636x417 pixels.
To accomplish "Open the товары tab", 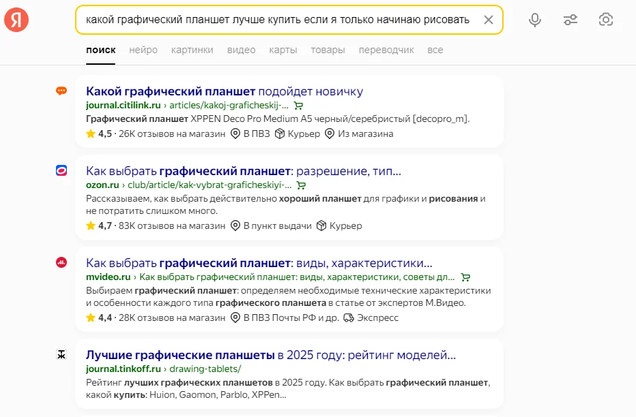I will [x=328, y=50].
